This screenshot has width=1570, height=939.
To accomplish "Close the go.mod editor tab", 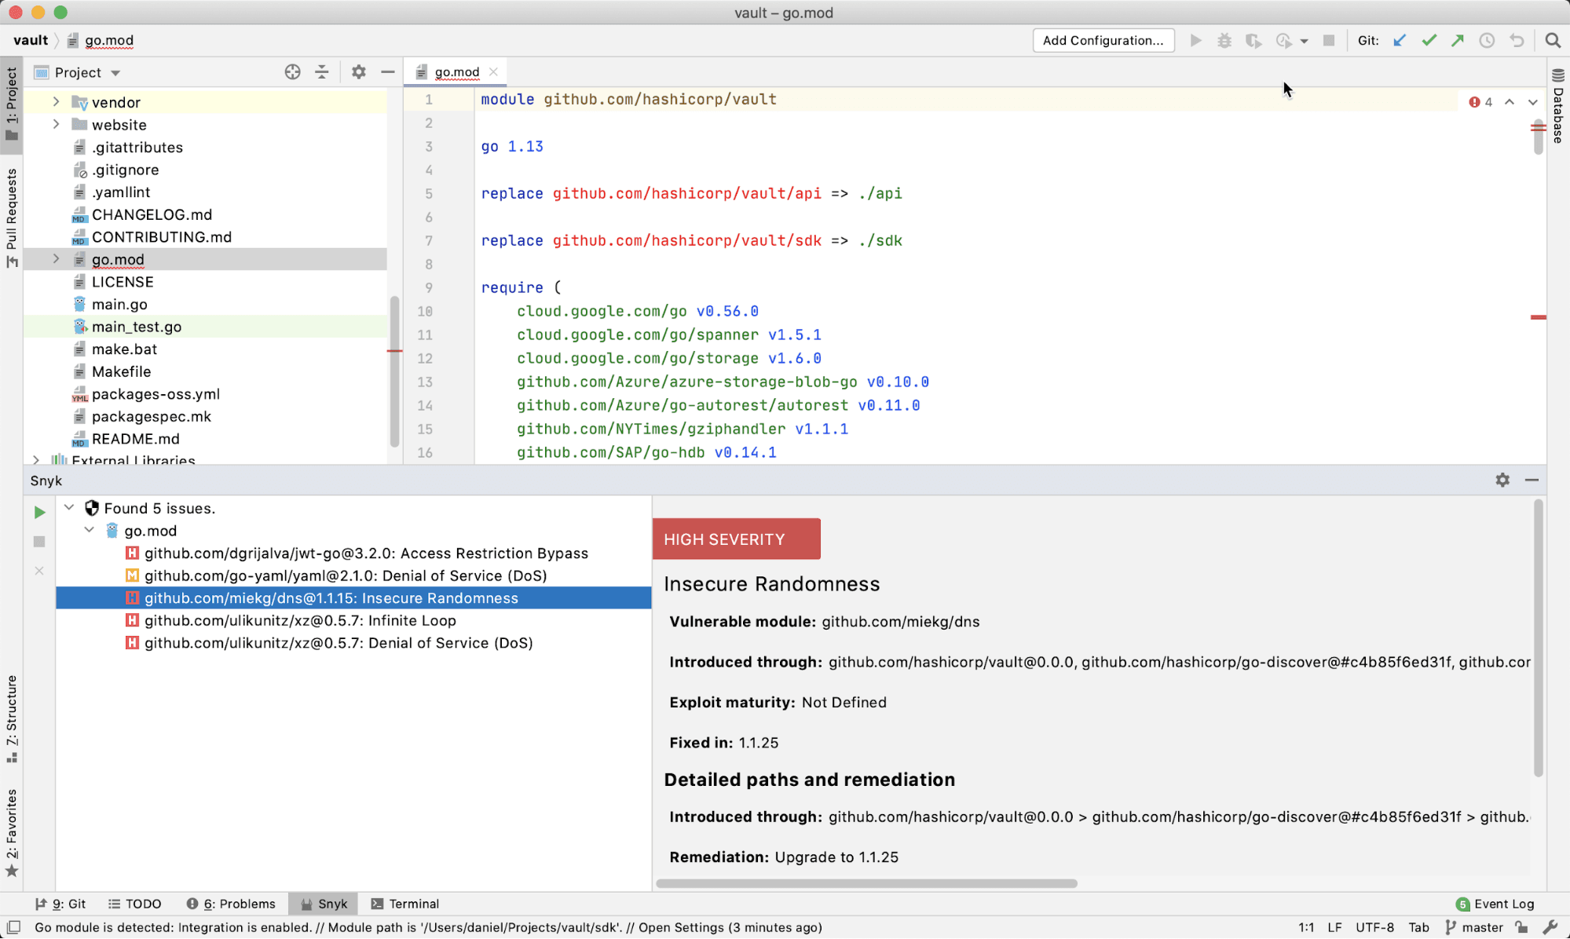I will 493,71.
